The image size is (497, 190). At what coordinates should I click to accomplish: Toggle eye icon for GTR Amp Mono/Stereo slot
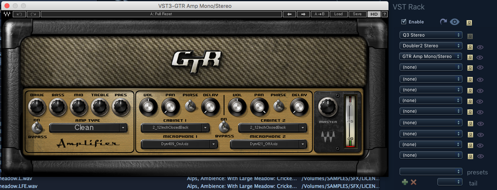(480, 57)
